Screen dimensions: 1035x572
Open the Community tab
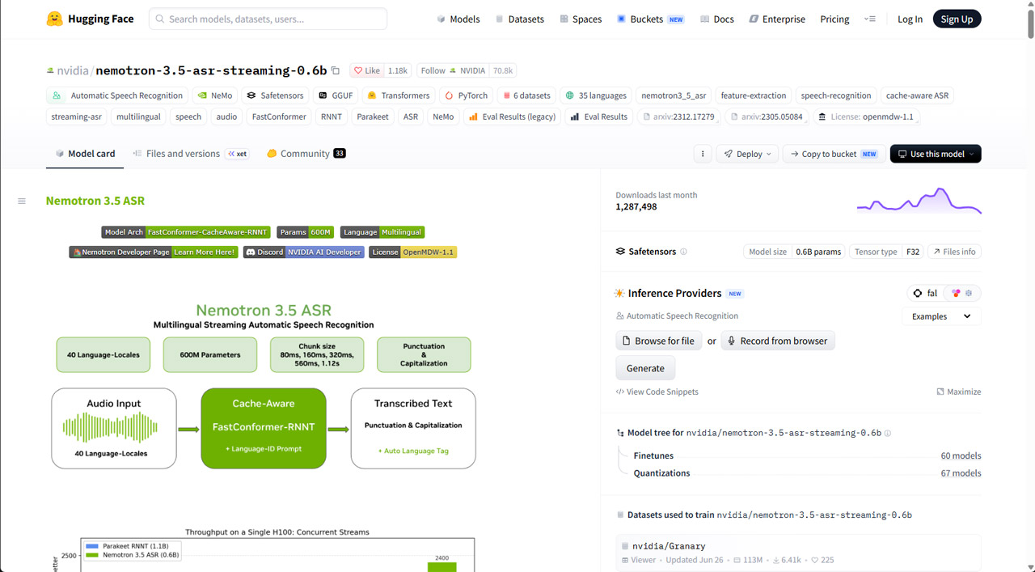[x=306, y=154]
